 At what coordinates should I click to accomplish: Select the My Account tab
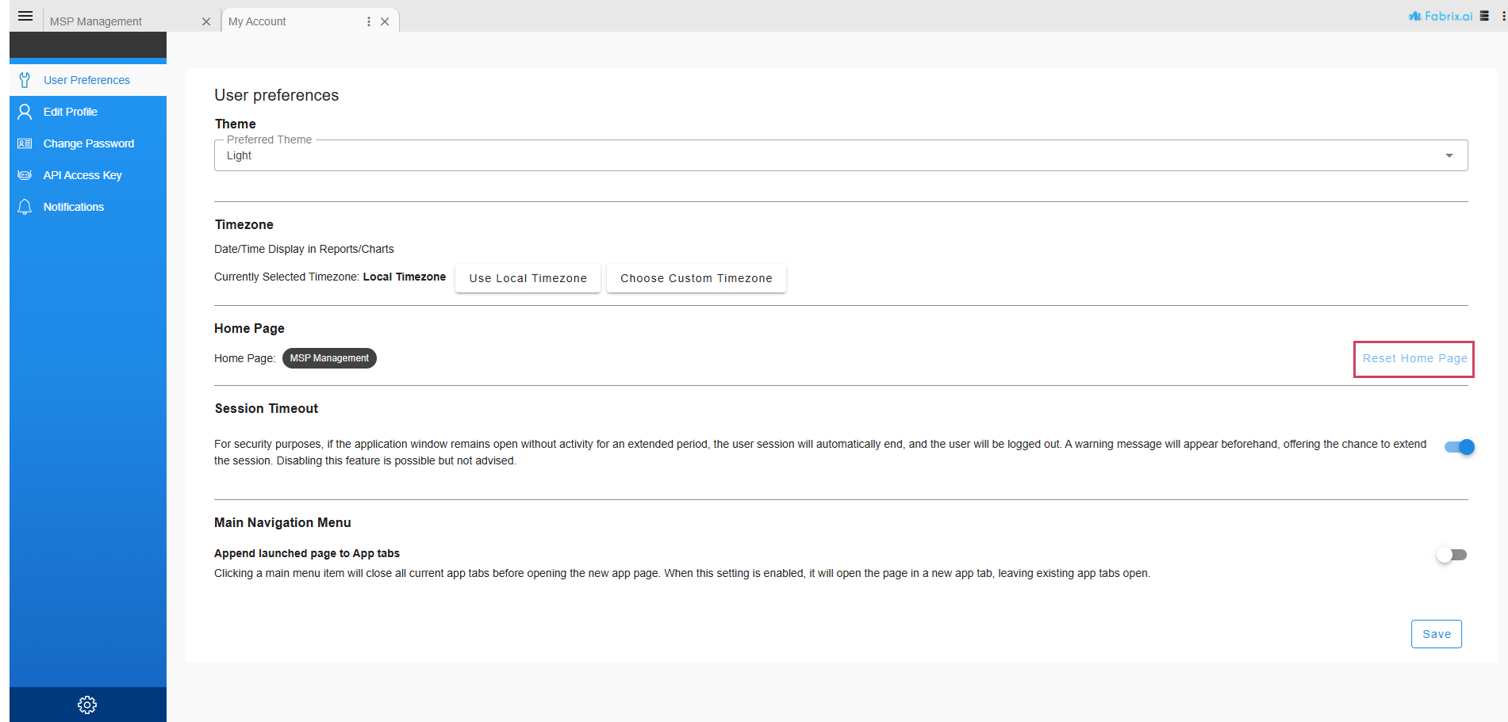point(257,21)
